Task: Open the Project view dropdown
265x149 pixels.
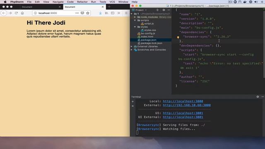Action: [x=146, y=10]
